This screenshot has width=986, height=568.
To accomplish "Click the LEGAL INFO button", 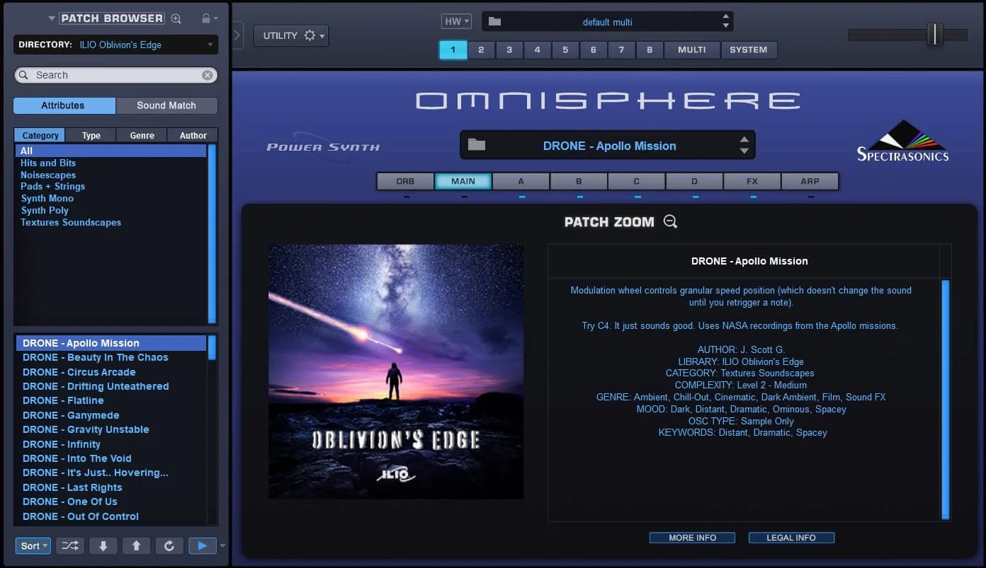I will tap(791, 537).
